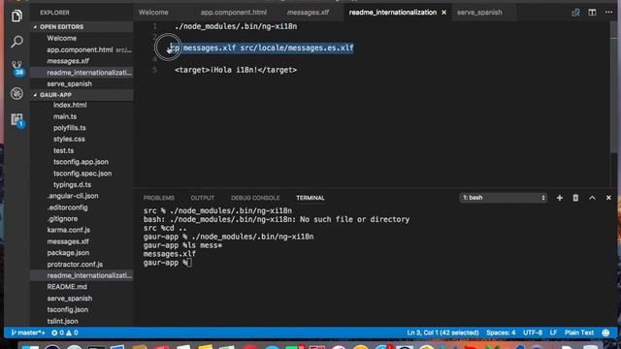The image size is (621, 349).
Task: Click the master branch indicator
Action: [x=28, y=333]
